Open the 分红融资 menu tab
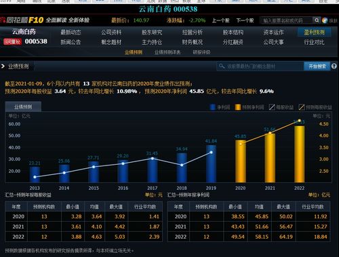The image size is (339, 257). (x=233, y=42)
